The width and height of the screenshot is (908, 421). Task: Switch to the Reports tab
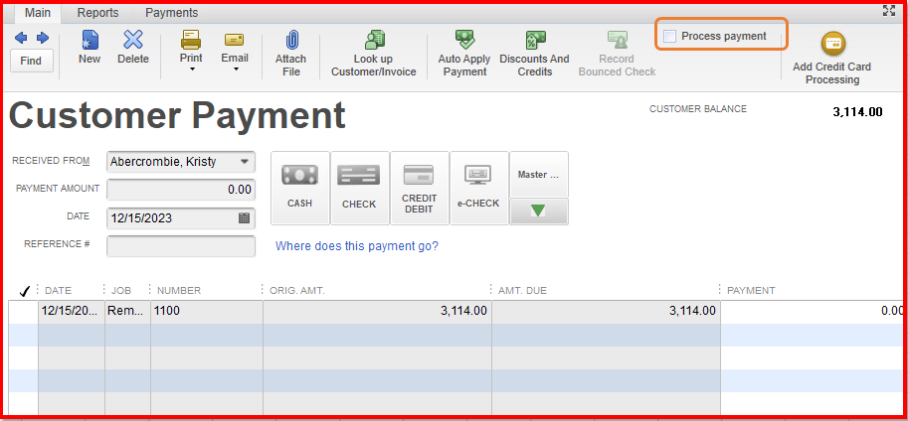tap(97, 13)
